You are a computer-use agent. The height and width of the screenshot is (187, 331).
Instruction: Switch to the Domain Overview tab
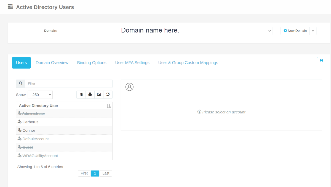coord(52,63)
